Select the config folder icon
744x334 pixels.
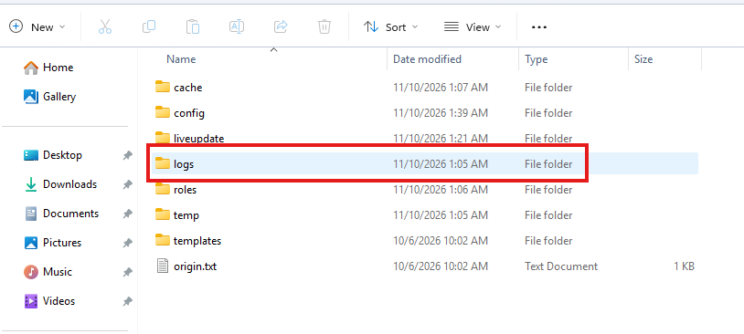[x=163, y=113]
